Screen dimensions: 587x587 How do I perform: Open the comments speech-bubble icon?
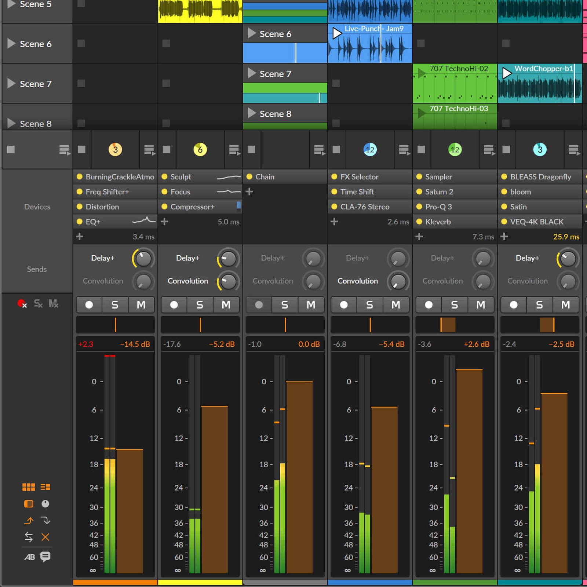[45, 557]
